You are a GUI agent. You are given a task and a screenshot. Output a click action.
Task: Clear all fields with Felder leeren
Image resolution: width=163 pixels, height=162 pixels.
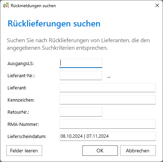[x=24, y=151]
